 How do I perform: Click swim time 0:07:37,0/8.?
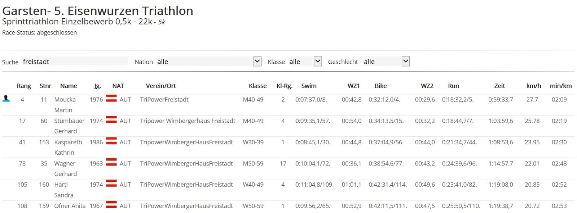[311, 99]
